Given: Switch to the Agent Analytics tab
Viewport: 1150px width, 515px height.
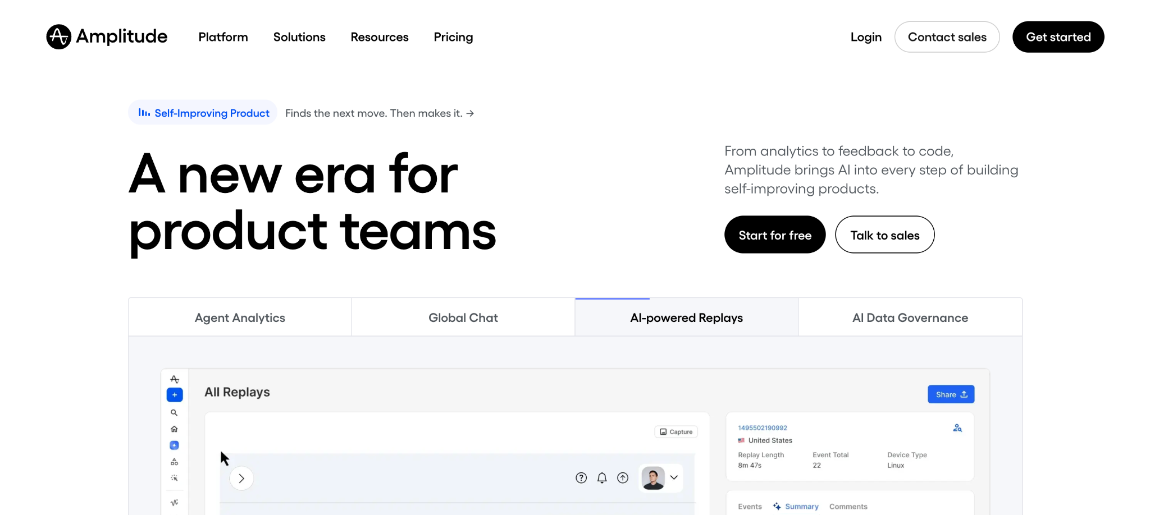Looking at the screenshot, I should (240, 318).
